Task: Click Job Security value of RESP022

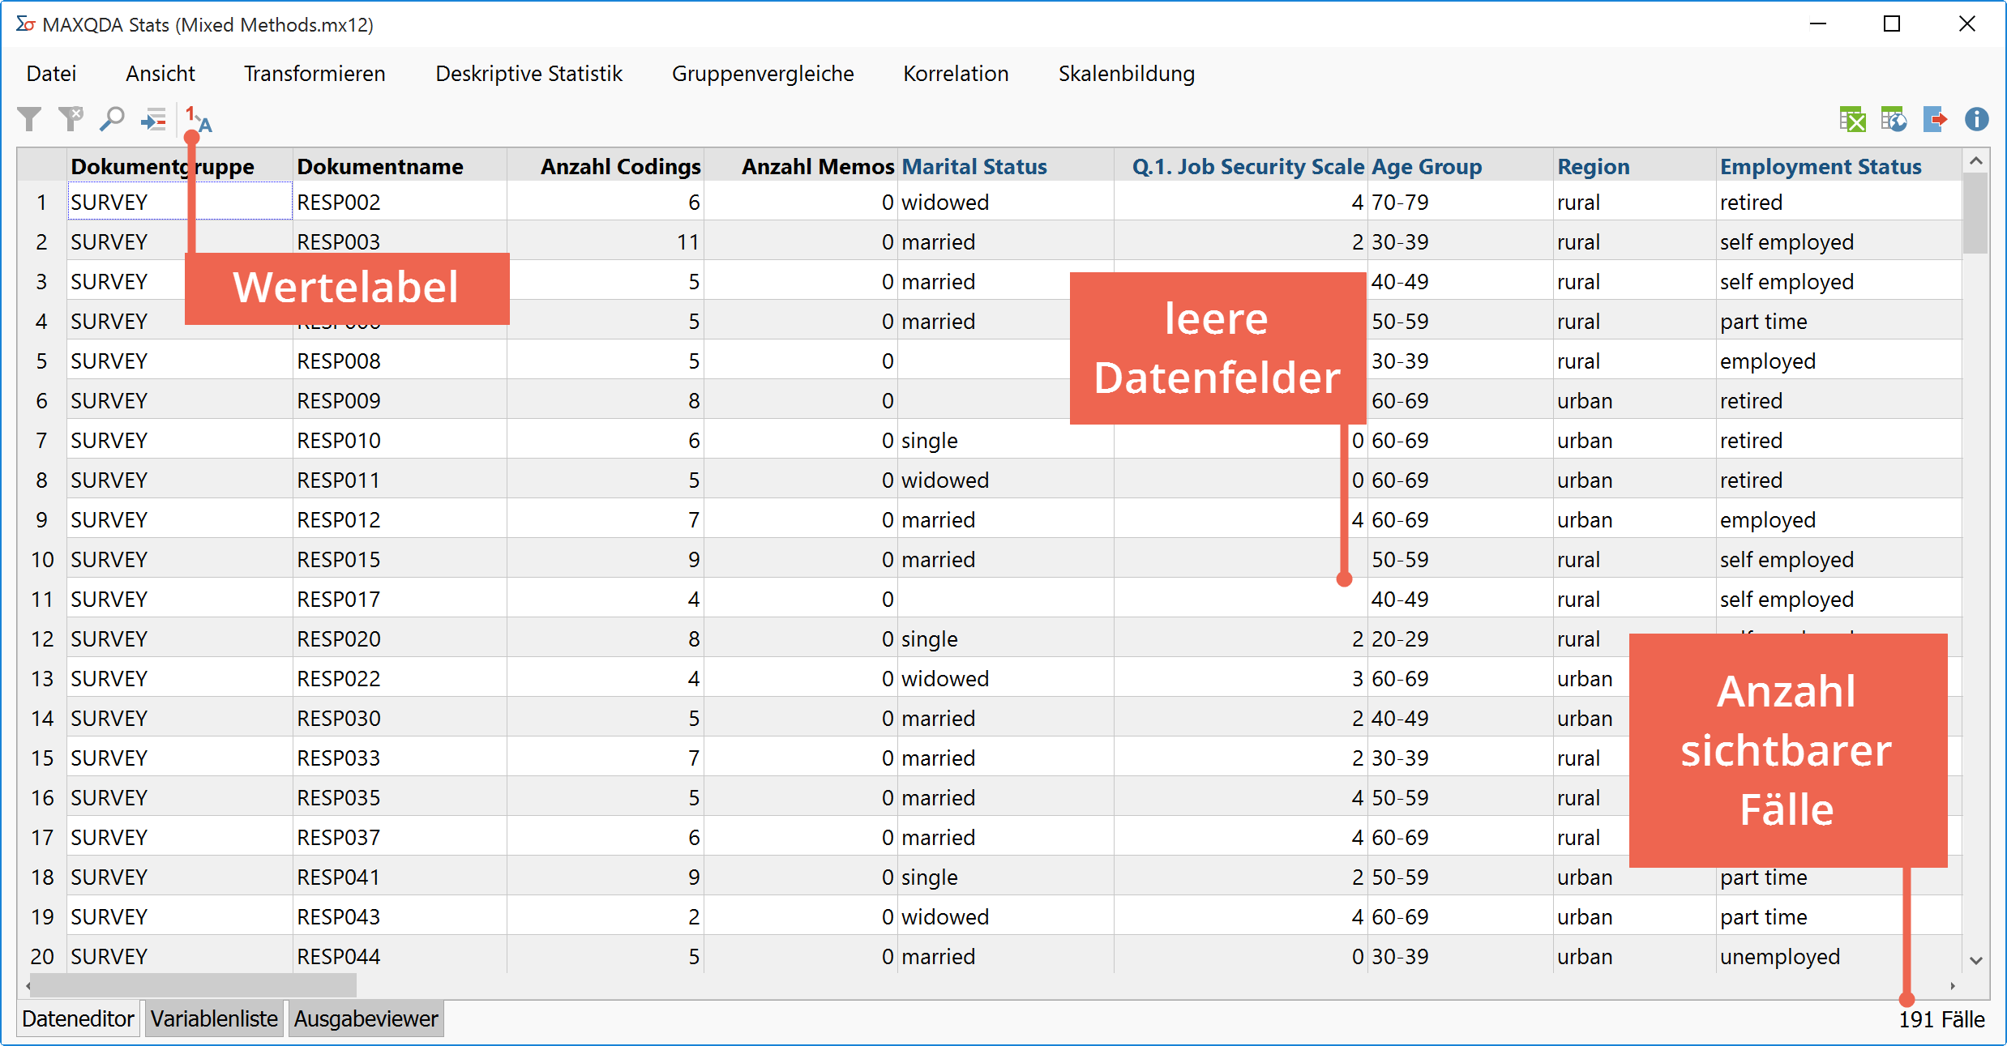Action: [1241, 678]
